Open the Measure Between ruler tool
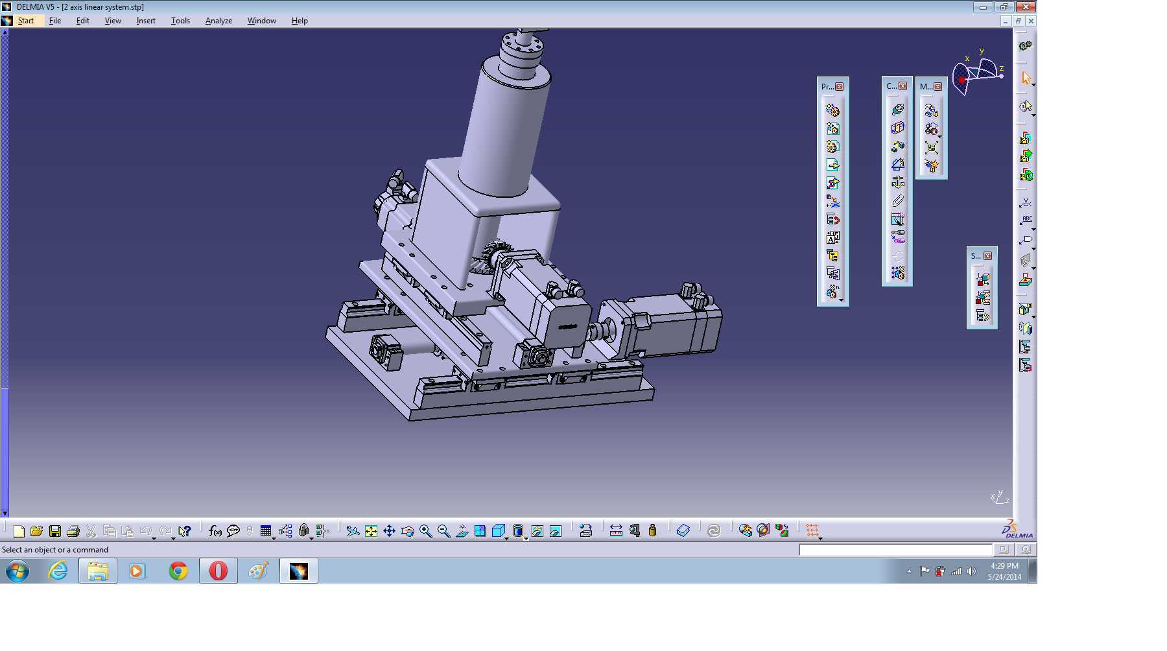The image size is (1167, 651). point(616,531)
